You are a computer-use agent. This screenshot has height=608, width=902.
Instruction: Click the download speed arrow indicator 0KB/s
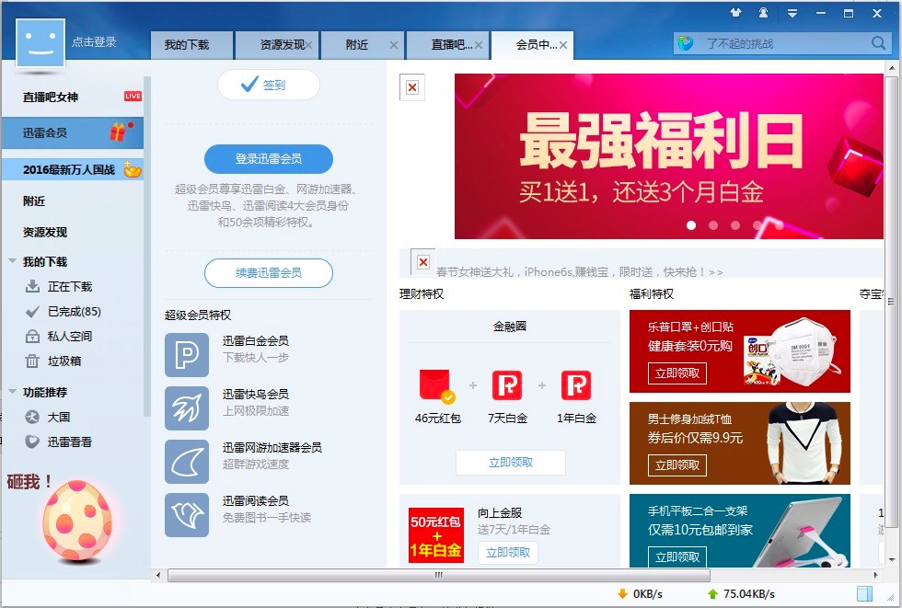640,593
